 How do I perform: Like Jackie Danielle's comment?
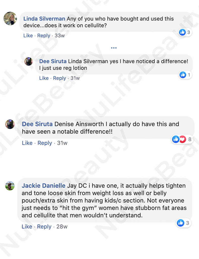27,226
